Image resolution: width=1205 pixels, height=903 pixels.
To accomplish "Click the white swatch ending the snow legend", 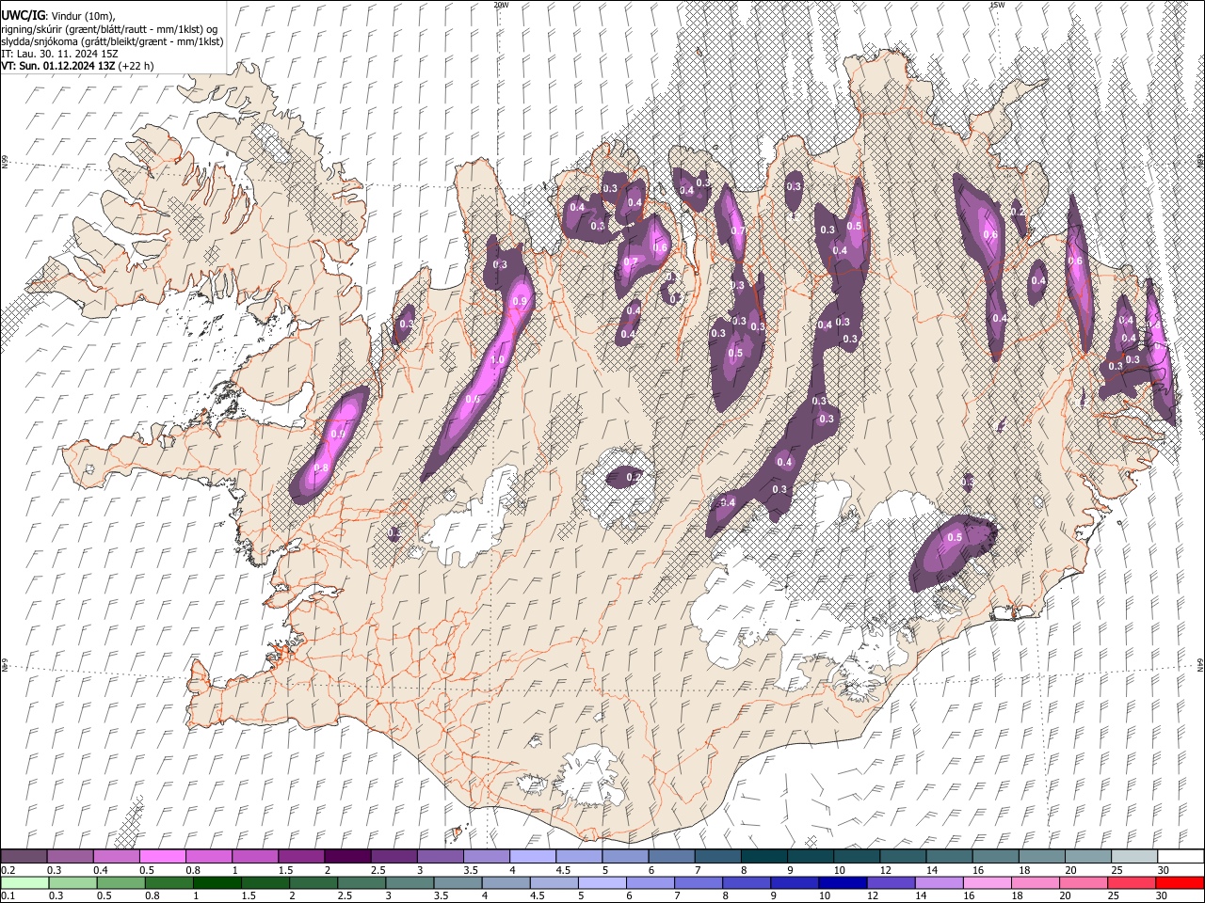I will tap(1180, 857).
